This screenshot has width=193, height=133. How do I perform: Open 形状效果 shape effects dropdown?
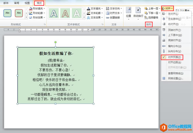tap(37, 17)
